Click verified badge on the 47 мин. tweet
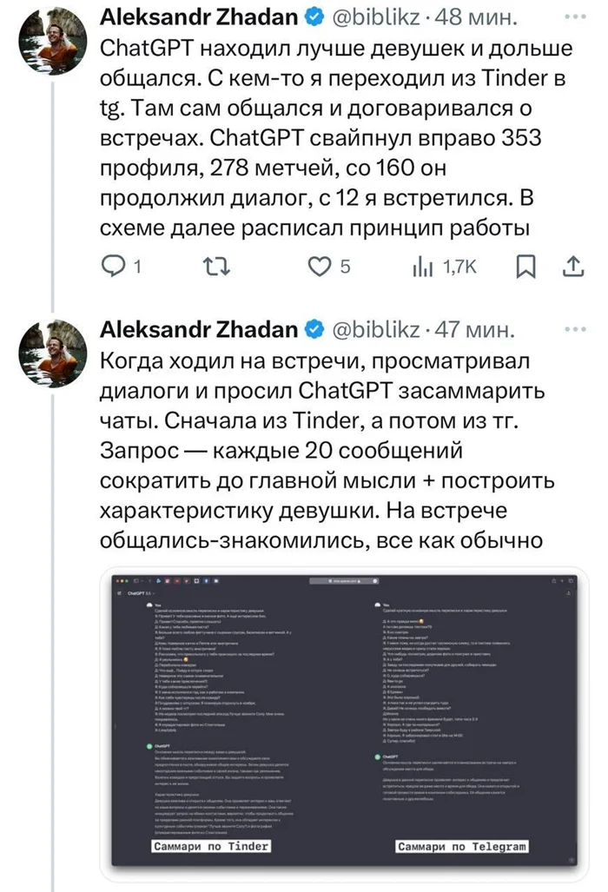 pyautogui.click(x=314, y=330)
